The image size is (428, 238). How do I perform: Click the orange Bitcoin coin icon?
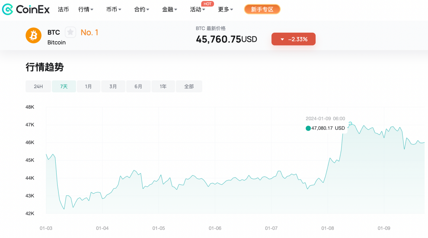pyautogui.click(x=33, y=35)
